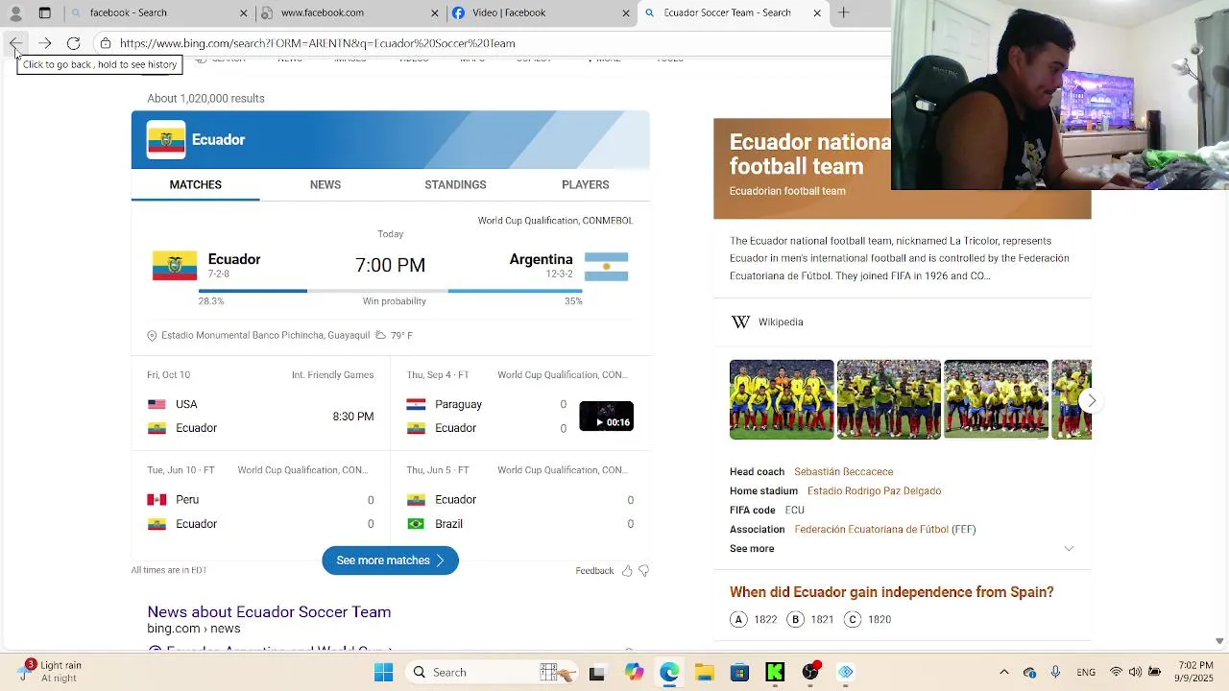Open News about Ecuador Soccer Team link
This screenshot has width=1229, height=691.
[x=269, y=612]
